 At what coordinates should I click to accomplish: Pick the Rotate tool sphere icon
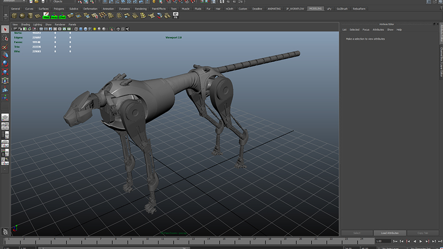[5, 63]
